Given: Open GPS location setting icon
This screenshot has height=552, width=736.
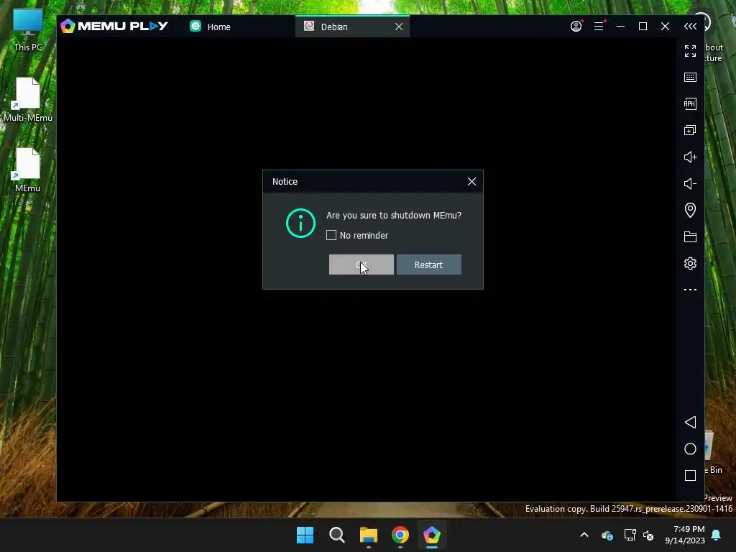Looking at the screenshot, I should point(690,210).
